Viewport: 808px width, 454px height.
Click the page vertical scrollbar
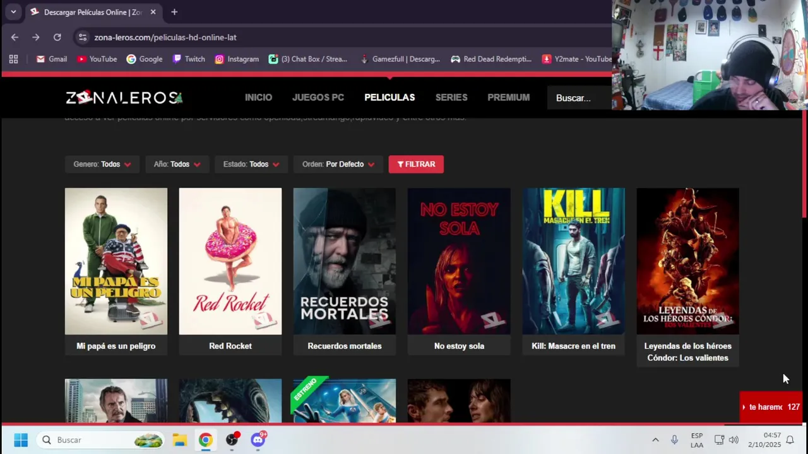[x=804, y=164]
